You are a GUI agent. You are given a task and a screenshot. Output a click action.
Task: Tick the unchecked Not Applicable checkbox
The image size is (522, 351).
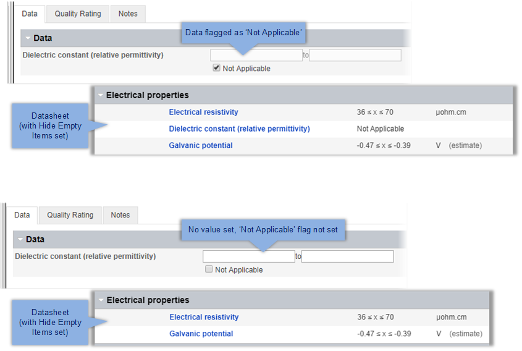[x=209, y=269]
